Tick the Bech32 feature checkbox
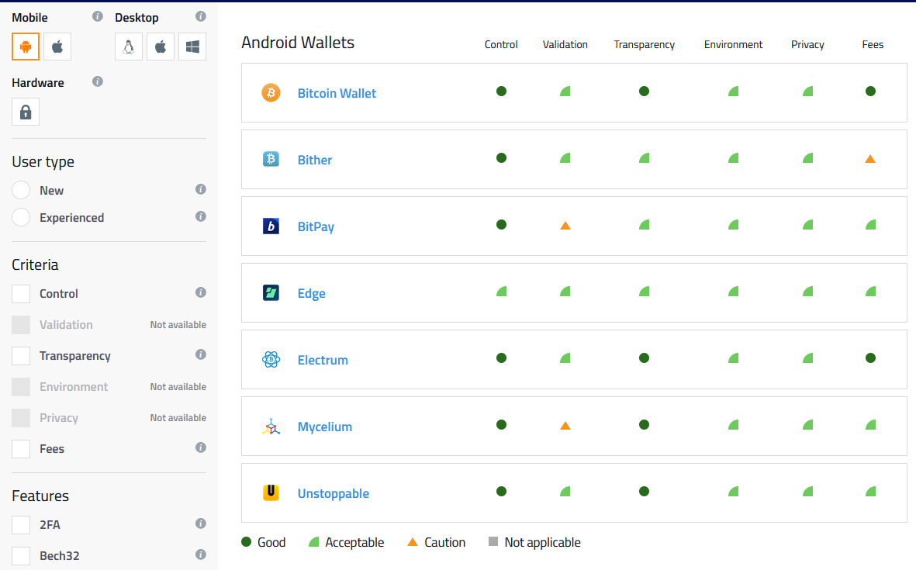 coord(21,555)
